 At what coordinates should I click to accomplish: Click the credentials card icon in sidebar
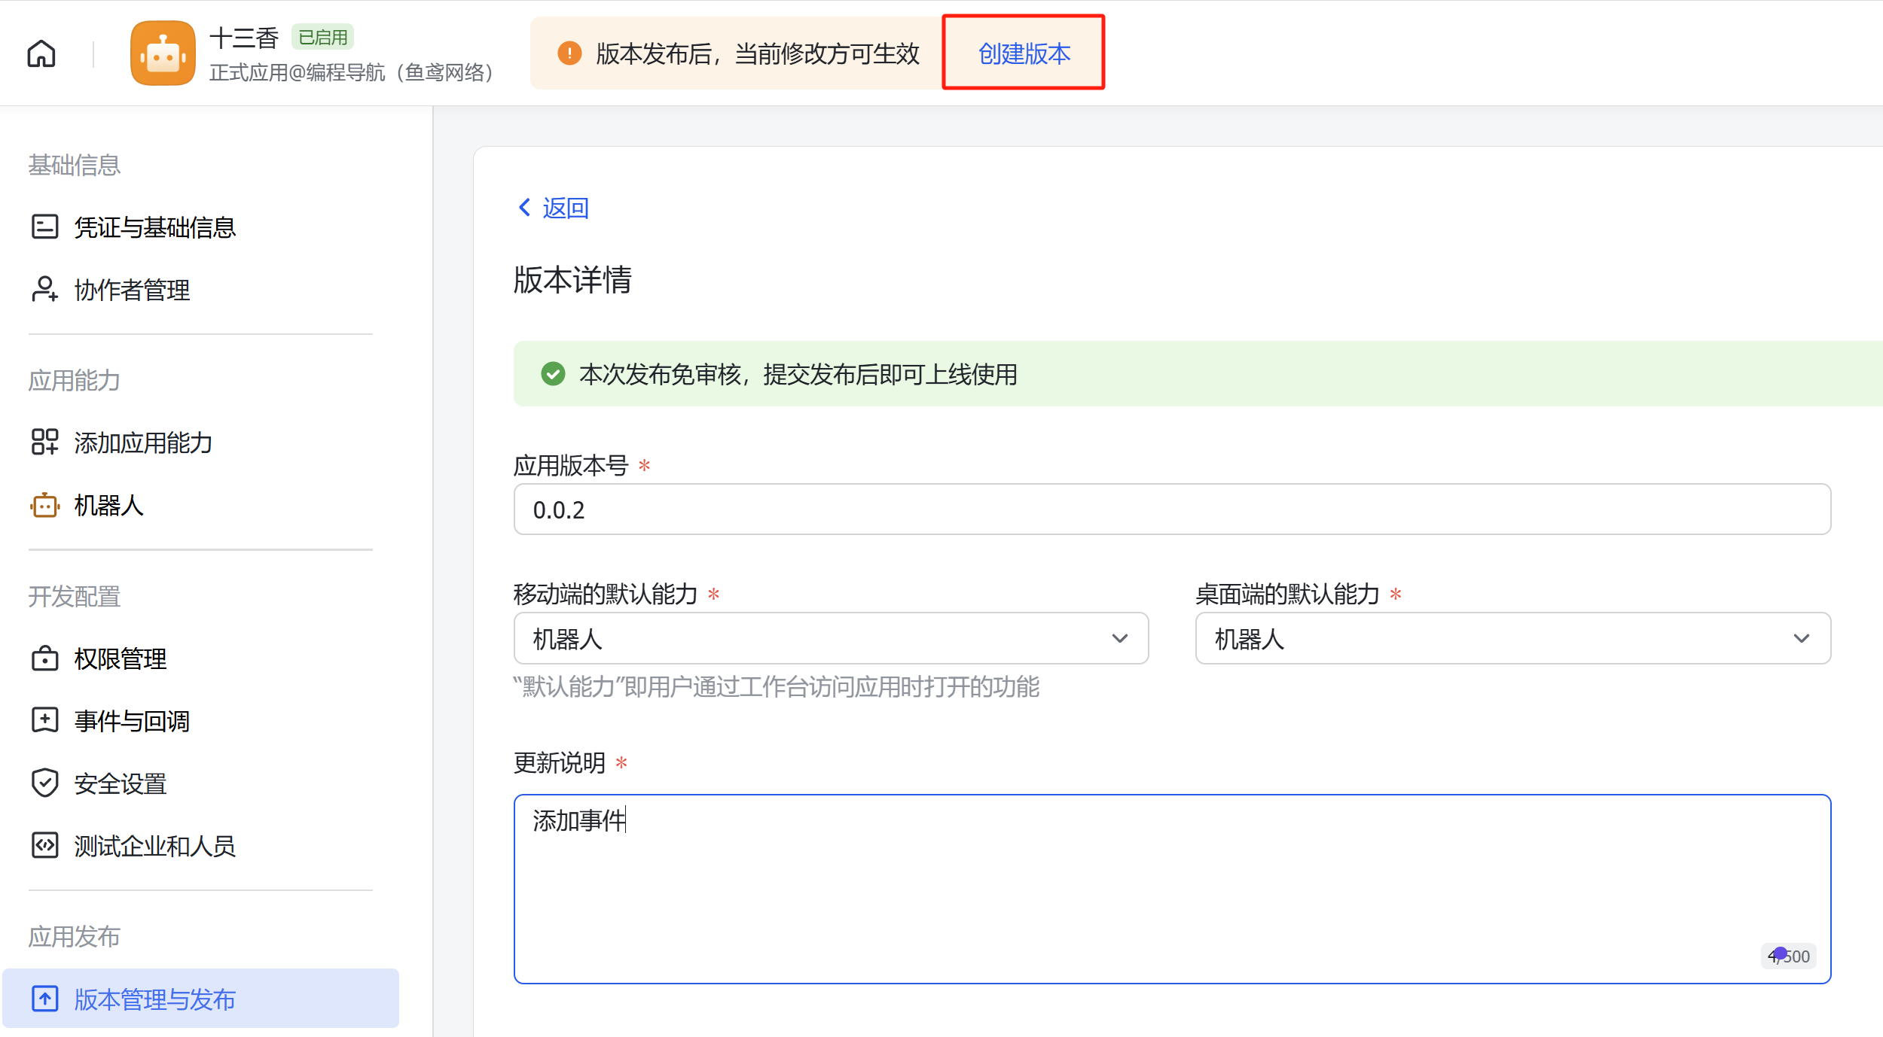45,227
